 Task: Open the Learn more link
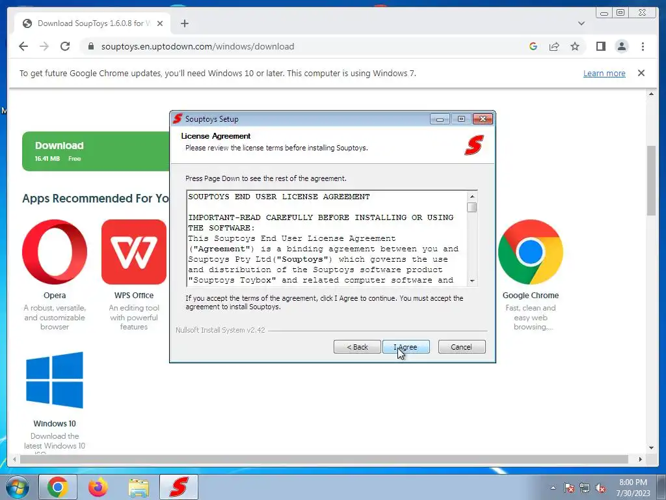tap(604, 73)
